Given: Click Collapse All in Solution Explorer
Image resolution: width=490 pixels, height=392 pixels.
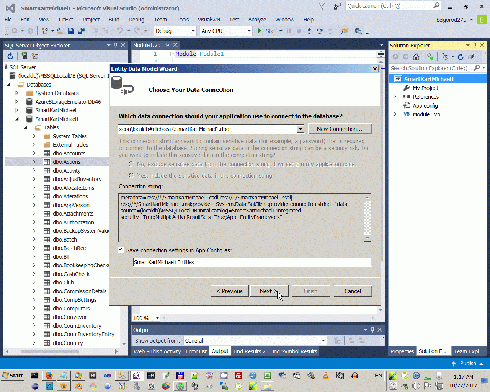Looking at the screenshot, I should click(x=471, y=57).
